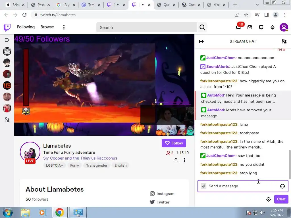Click the LGBTQIA+ tag

54,165
